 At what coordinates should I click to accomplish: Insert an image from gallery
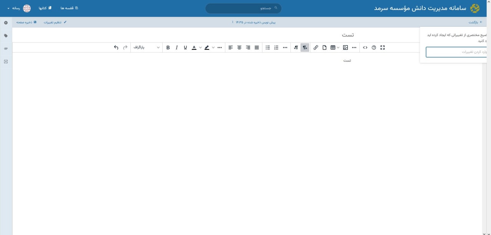tap(345, 48)
